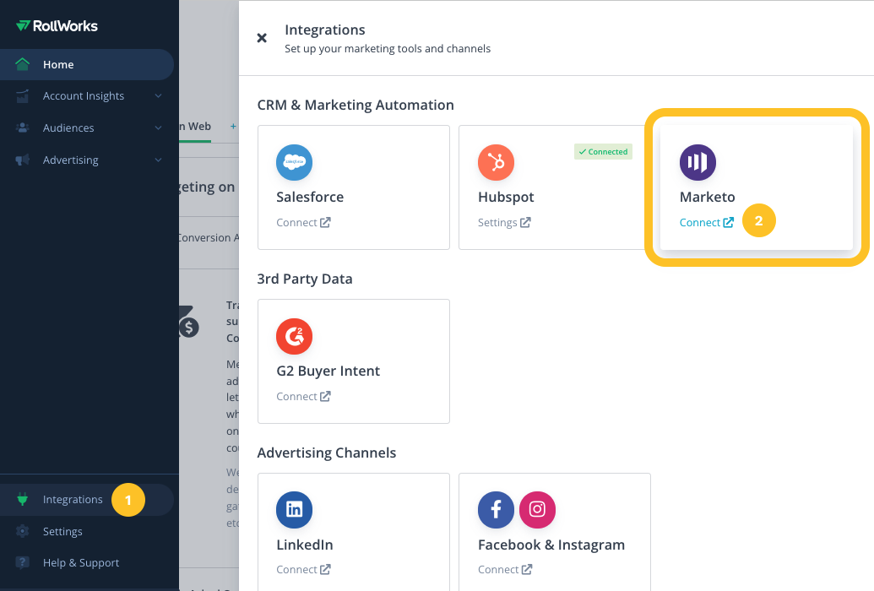Click the green Home icon in sidebar
The width and height of the screenshot is (874, 591).
(x=24, y=64)
